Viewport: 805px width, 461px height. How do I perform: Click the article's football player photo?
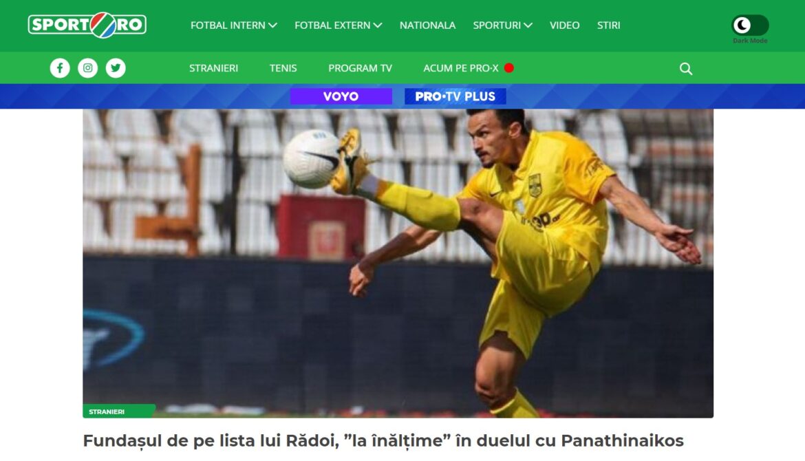click(398, 263)
